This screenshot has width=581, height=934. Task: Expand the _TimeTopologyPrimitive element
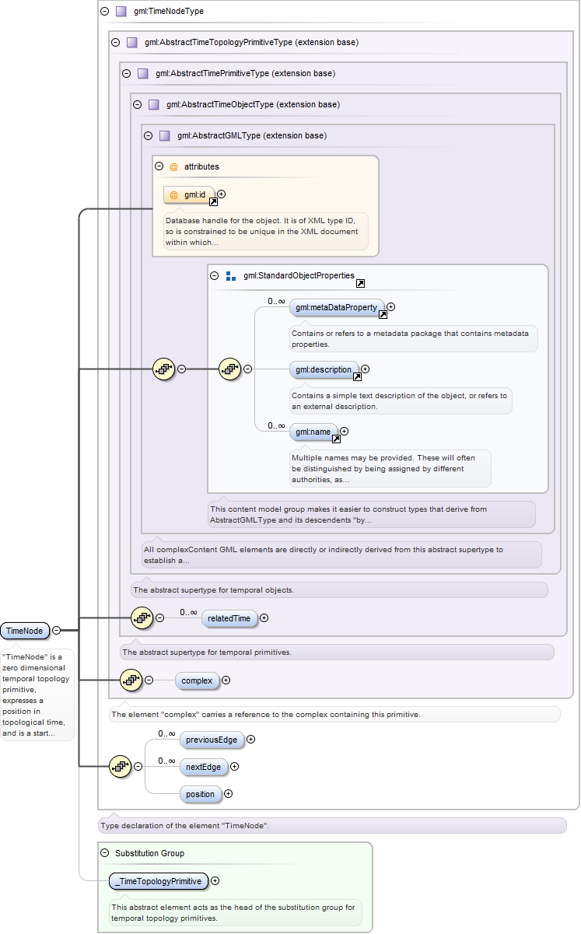(215, 881)
